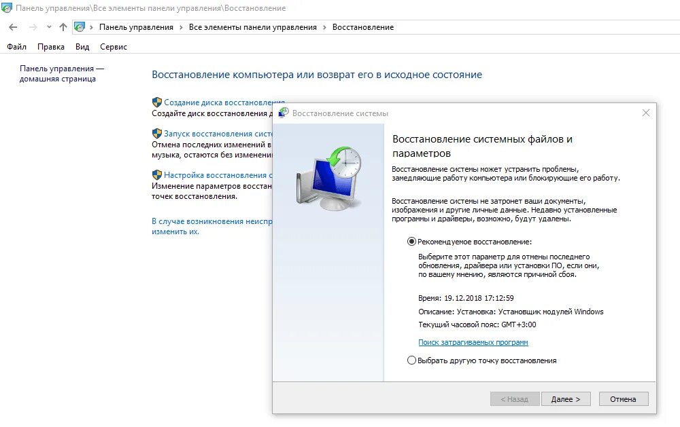Open Поиск затрагиваемых программ link

point(473,342)
